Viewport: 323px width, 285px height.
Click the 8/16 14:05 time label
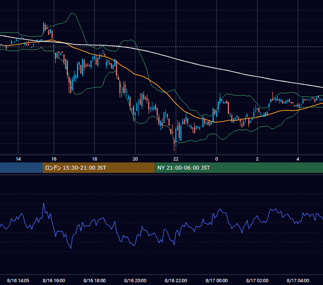pyautogui.click(x=18, y=280)
